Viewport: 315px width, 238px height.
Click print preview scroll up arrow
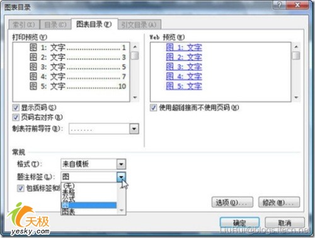tap(135, 47)
